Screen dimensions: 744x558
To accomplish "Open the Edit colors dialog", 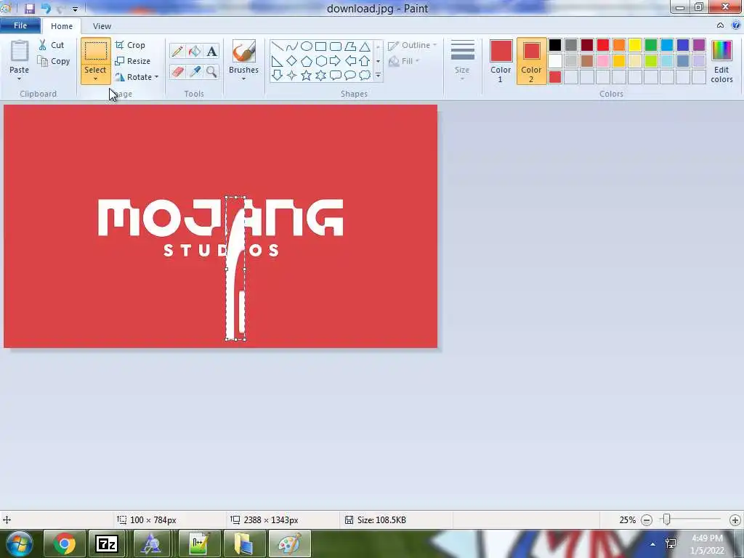I will tap(721, 61).
